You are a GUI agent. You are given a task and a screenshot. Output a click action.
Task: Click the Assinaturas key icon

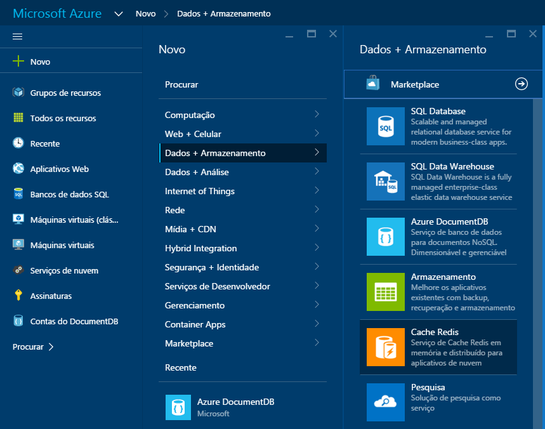[x=18, y=296]
